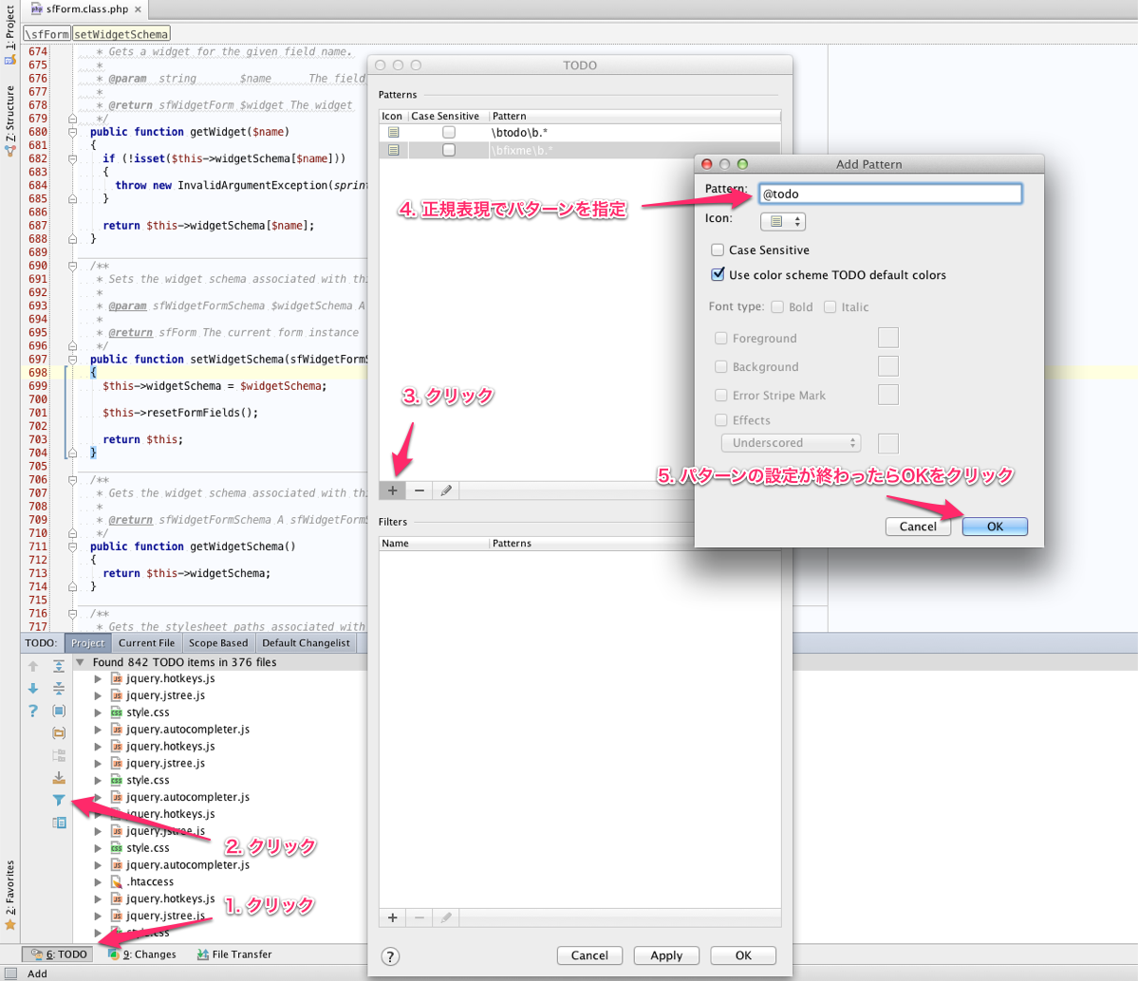Image resolution: width=1138 pixels, height=981 pixels.
Task: Switch to the Current File tab
Action: click(146, 643)
